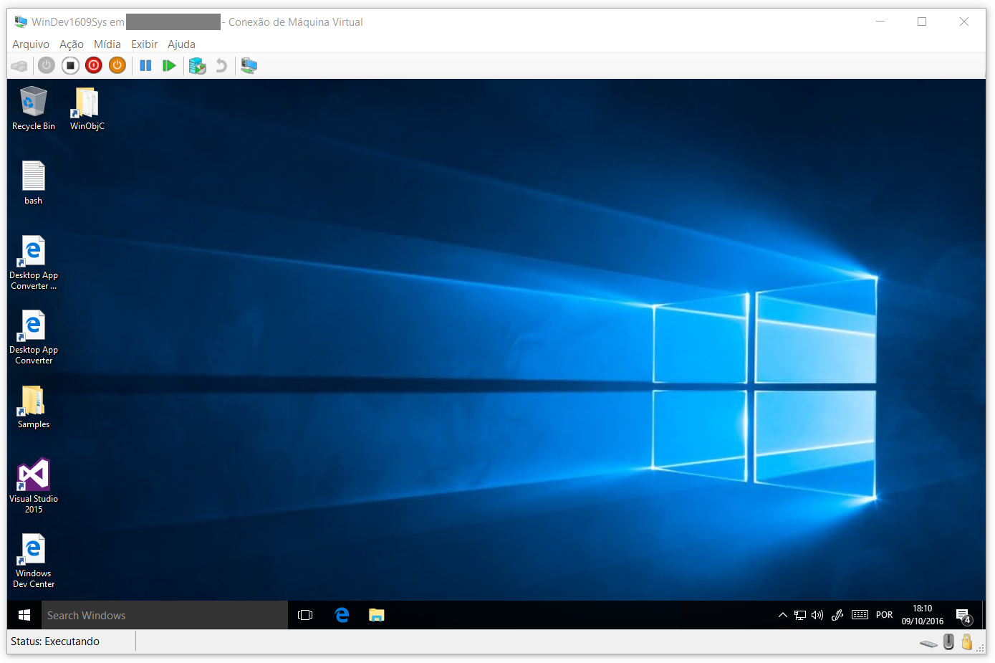995x663 pixels.
Task: Open File Explorer from the taskbar
Action: 377,615
